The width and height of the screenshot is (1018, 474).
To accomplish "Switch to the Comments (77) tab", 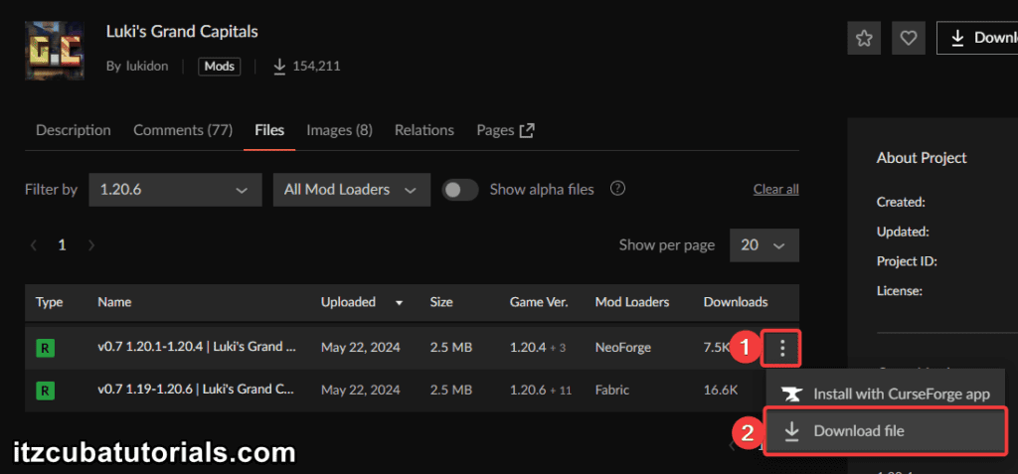I will (182, 130).
